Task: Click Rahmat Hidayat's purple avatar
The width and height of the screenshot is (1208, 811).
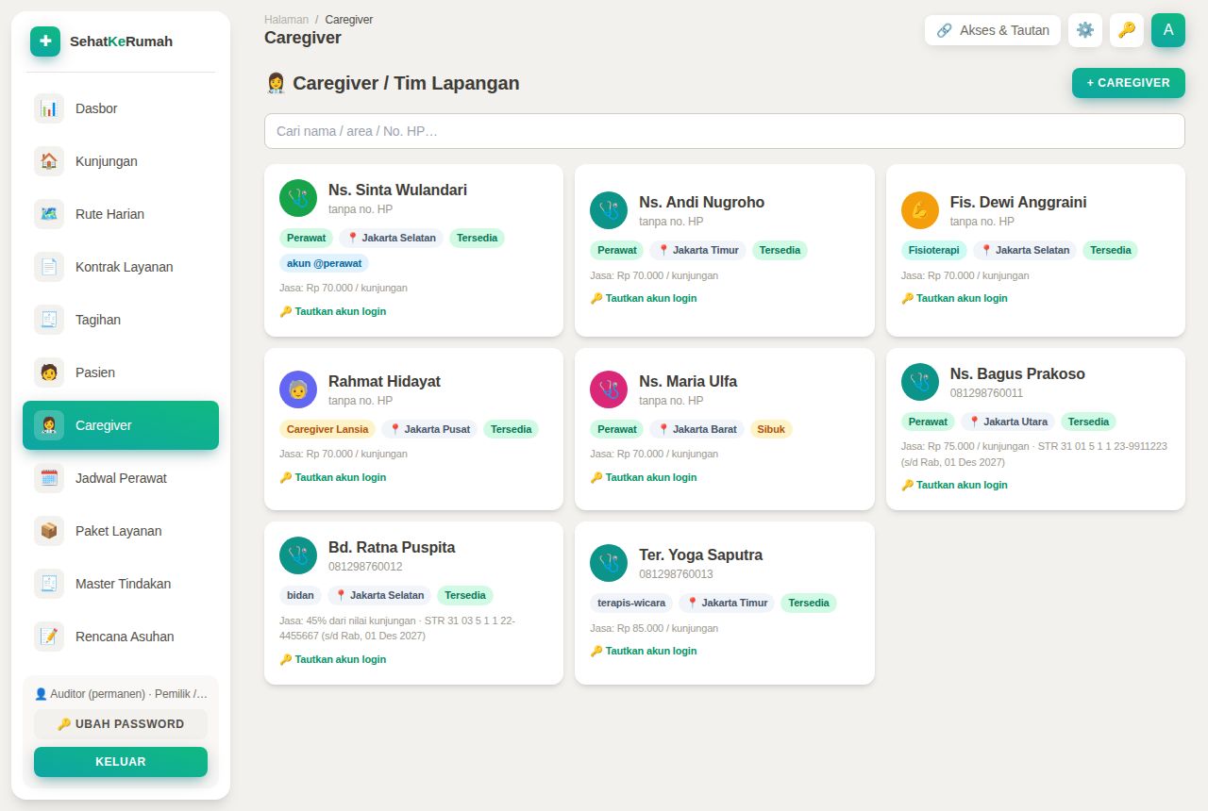Action: (x=298, y=389)
